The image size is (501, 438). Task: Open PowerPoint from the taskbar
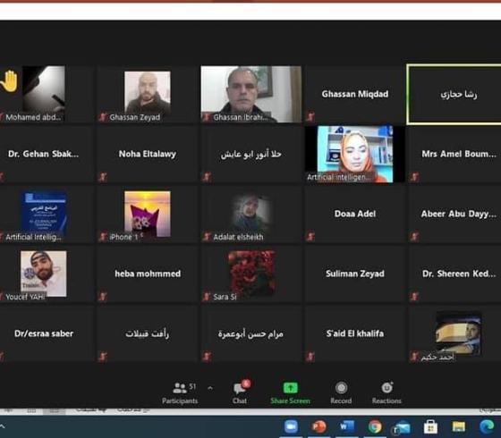coord(318,426)
